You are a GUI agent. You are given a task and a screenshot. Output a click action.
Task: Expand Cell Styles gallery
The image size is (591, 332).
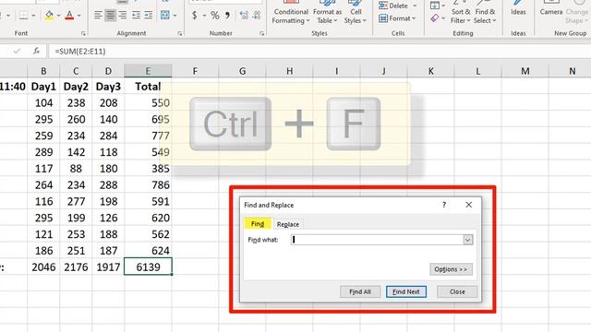355,17
